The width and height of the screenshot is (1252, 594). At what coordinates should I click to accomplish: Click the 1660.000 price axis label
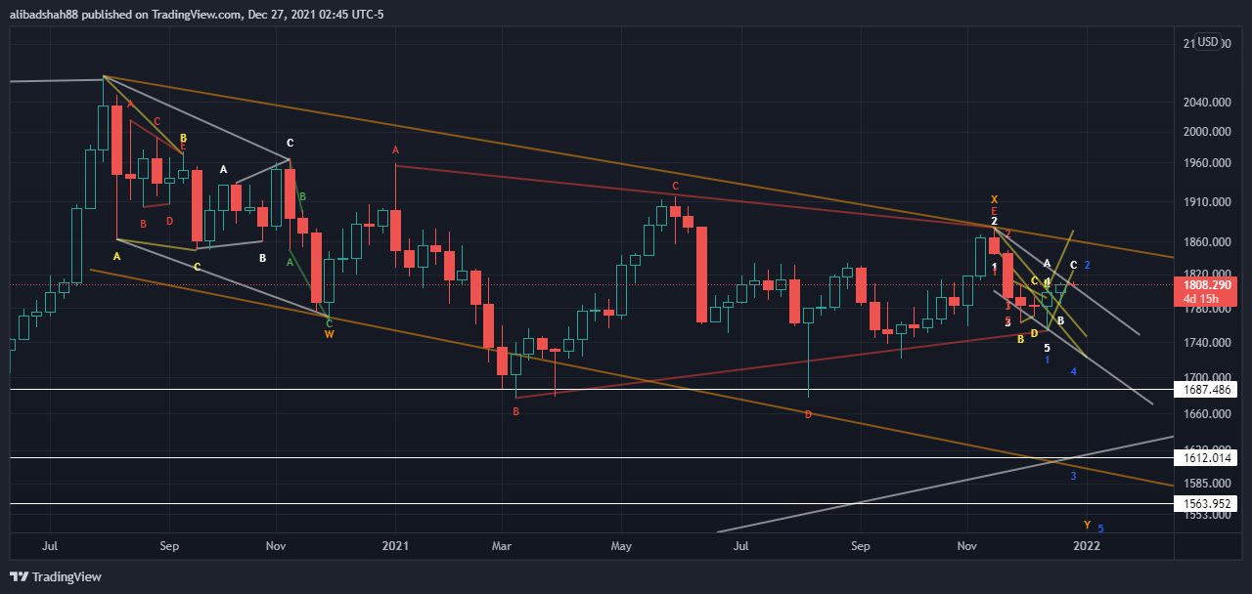(1206, 414)
